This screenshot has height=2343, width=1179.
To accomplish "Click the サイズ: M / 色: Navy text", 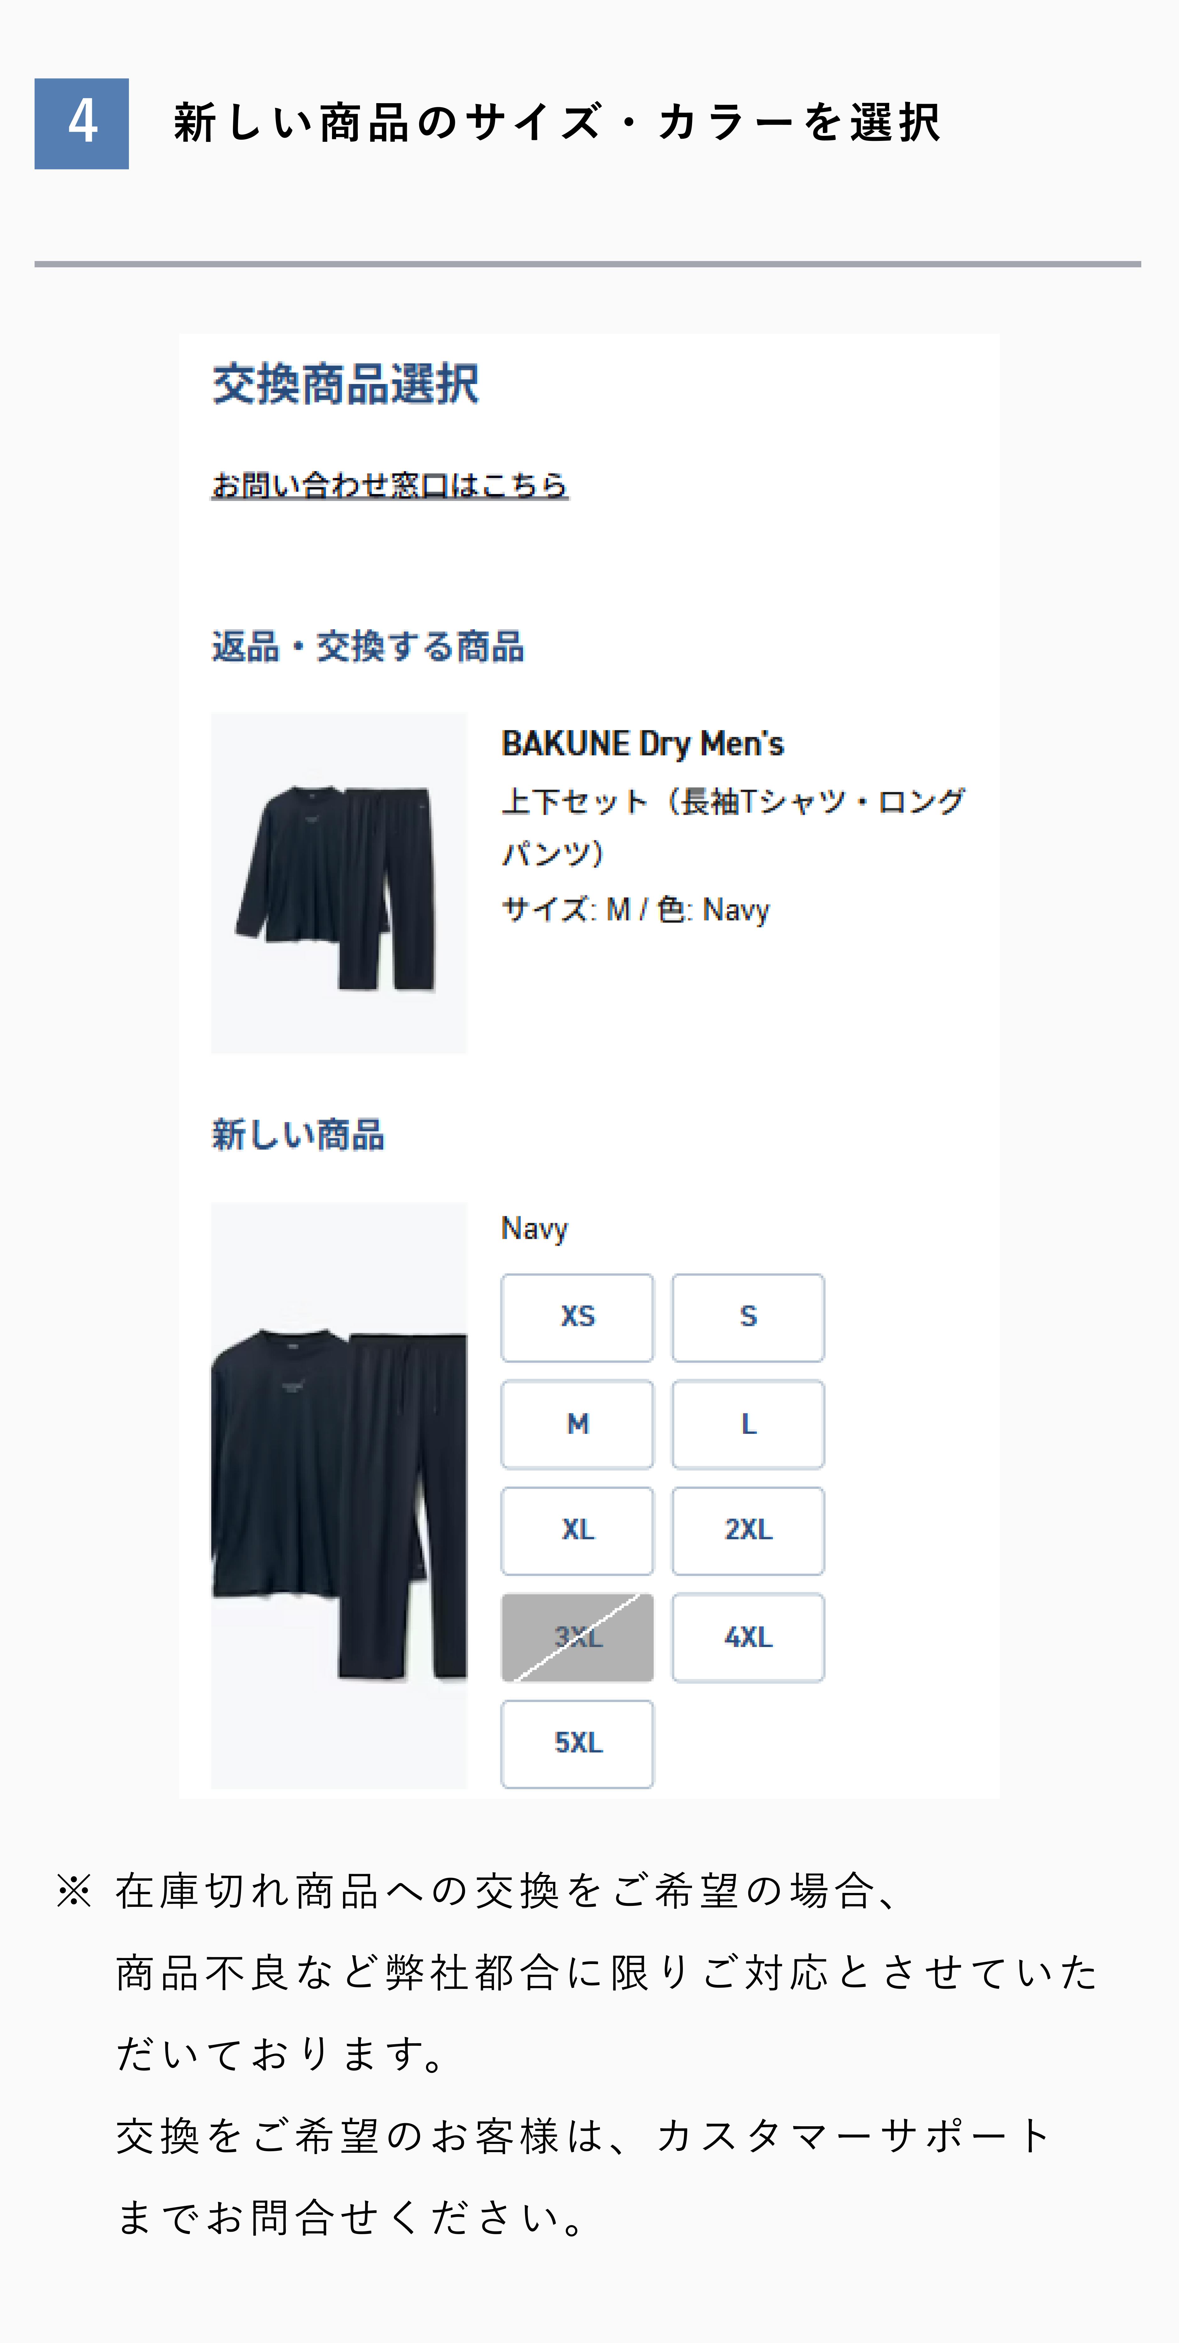I will (x=635, y=910).
